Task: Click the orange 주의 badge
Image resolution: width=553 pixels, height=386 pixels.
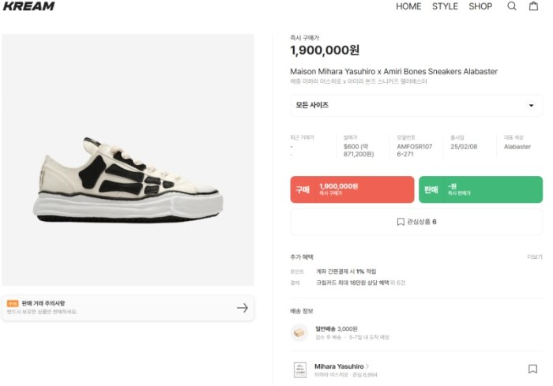Action: [x=13, y=303]
